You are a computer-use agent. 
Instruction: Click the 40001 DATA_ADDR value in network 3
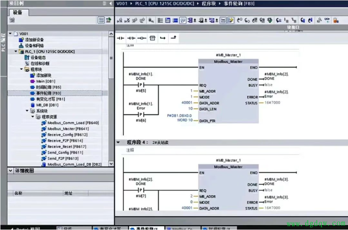point(187,103)
